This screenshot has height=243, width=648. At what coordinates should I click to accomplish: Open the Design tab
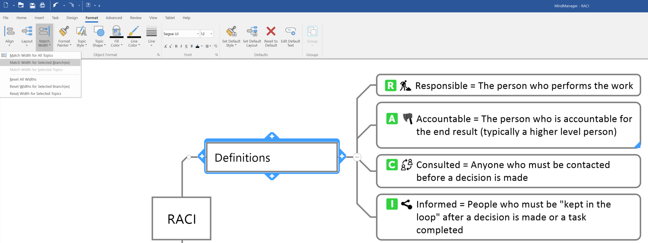(x=72, y=18)
